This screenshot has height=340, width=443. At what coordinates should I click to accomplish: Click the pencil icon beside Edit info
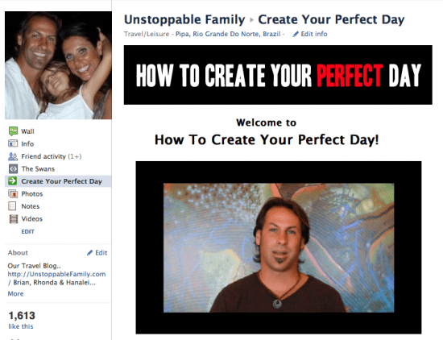coord(296,34)
